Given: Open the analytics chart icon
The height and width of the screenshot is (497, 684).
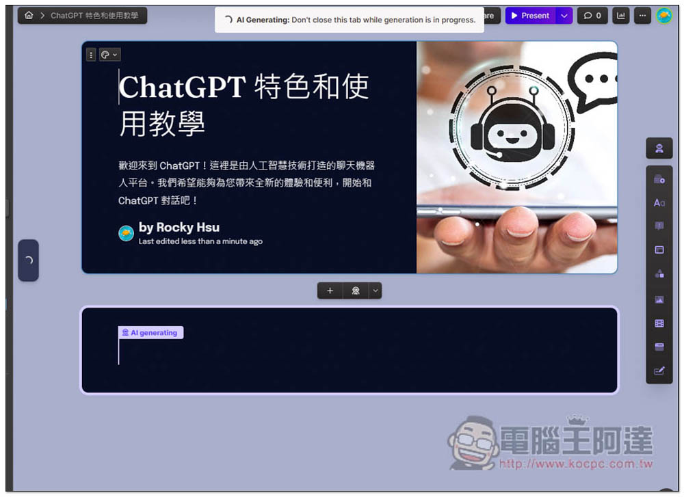Looking at the screenshot, I should 621,16.
